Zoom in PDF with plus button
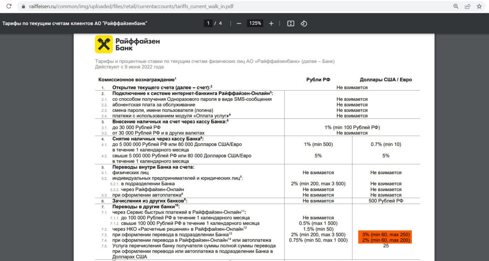The height and width of the screenshot is (261, 489). [271, 23]
